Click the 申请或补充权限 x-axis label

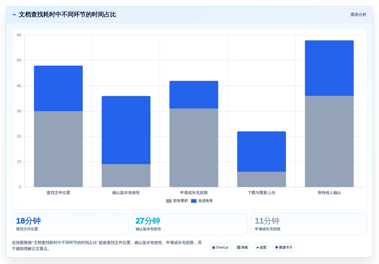pos(194,193)
